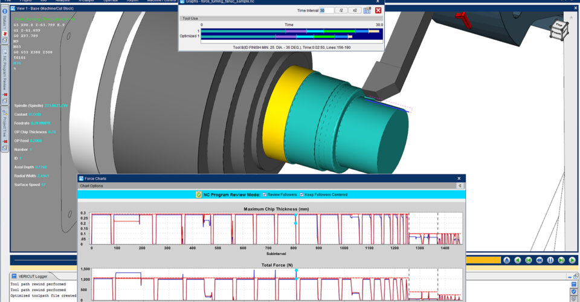The image size is (580, 302).
Task: Click the red tool holder on the turret
Action: pyautogui.click(x=464, y=19)
